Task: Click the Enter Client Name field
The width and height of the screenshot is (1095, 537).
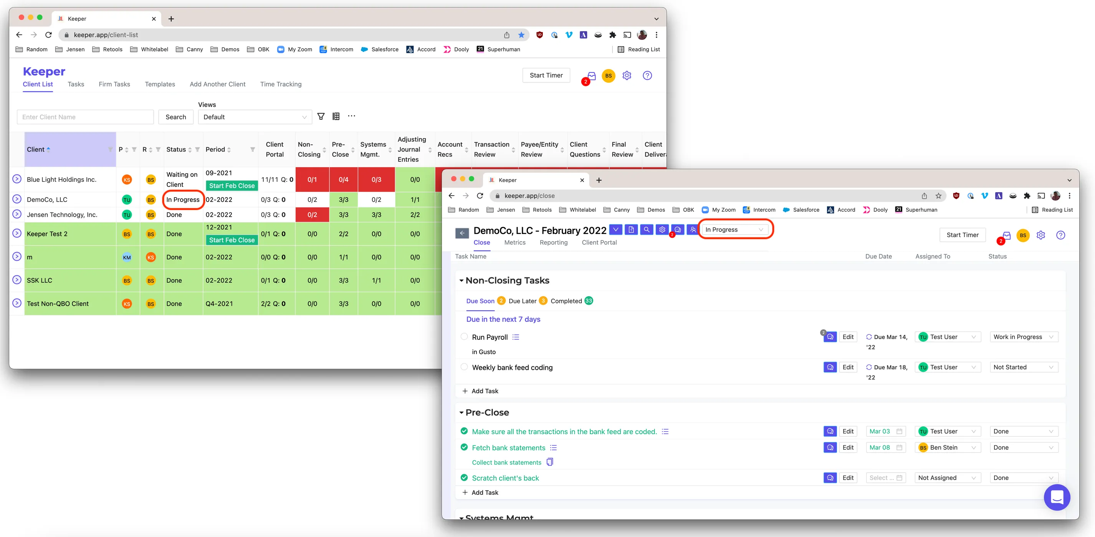Action: (x=85, y=117)
